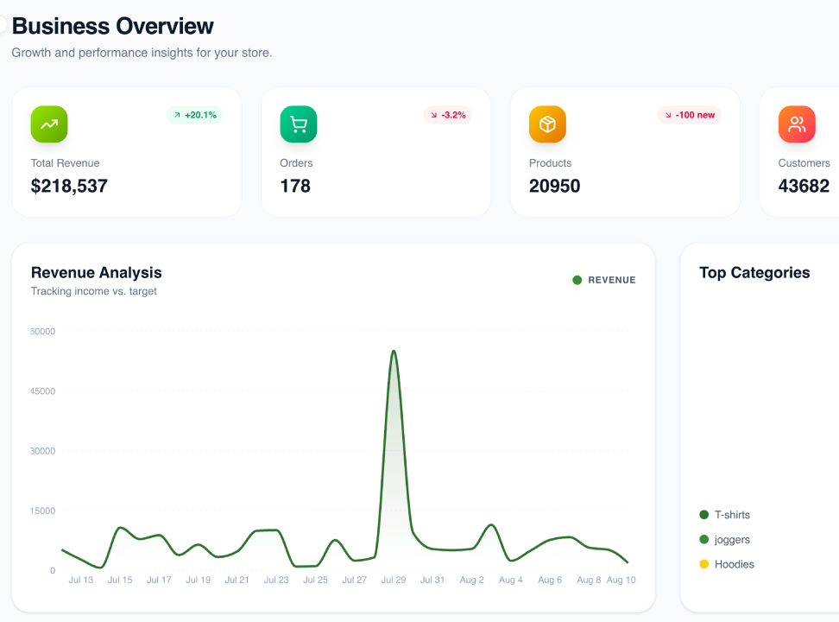The width and height of the screenshot is (839, 622).
Task: Click the Revenue Analysis heading
Action: (x=97, y=273)
